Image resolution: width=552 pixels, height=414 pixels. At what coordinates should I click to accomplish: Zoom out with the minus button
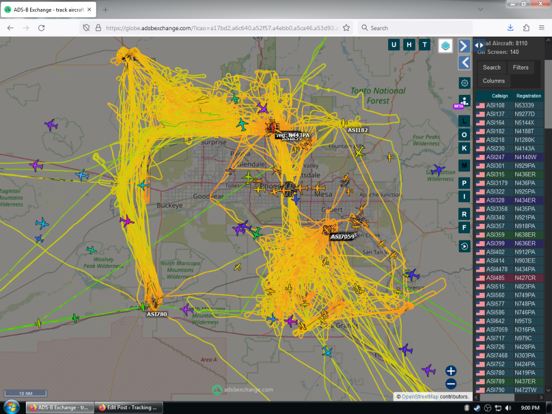tap(451, 384)
